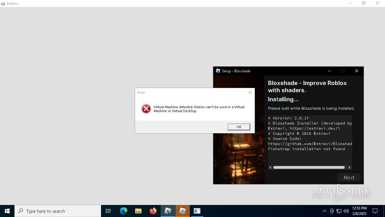Click the Bloxshade setup title icon

218,71
